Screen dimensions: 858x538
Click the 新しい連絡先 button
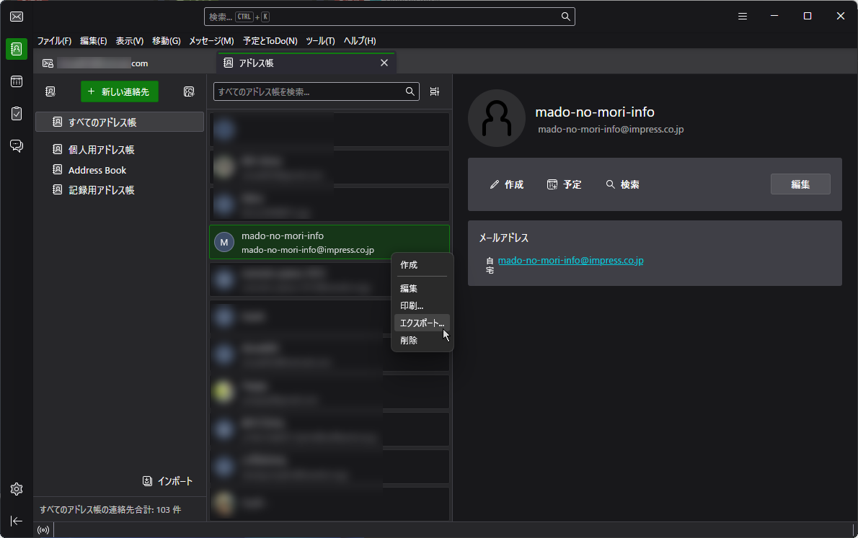pos(119,91)
